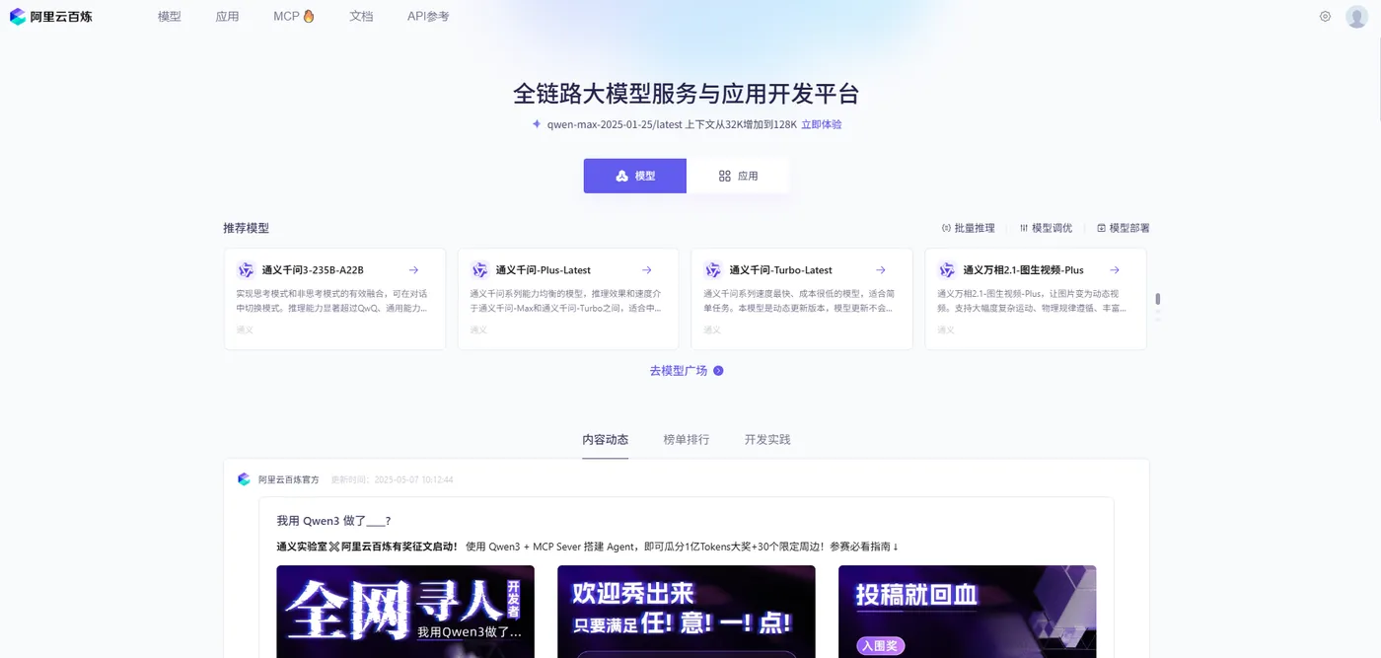Switch to the 开发实践 tab
The image size is (1381, 658).
[767, 439]
